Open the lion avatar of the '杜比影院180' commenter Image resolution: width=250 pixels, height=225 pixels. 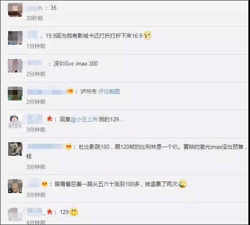[15, 149]
